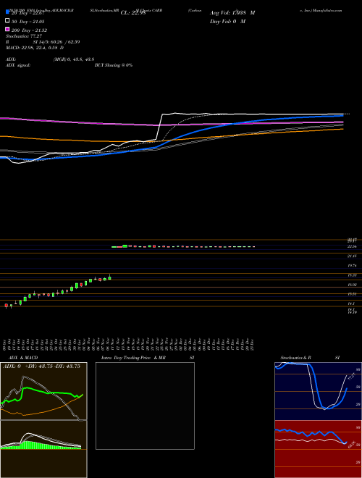Click the last green candle before the price gap
The image size is (362, 478).
[110, 277]
